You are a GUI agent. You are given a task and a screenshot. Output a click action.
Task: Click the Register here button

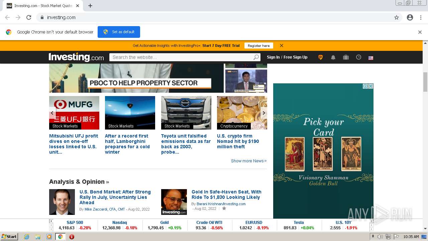(x=258, y=46)
